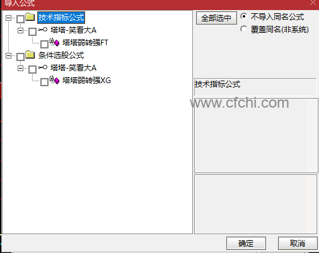Click the yellow folder icon beside 技术指标公式
This screenshot has width=319, height=253.
[x=30, y=17]
